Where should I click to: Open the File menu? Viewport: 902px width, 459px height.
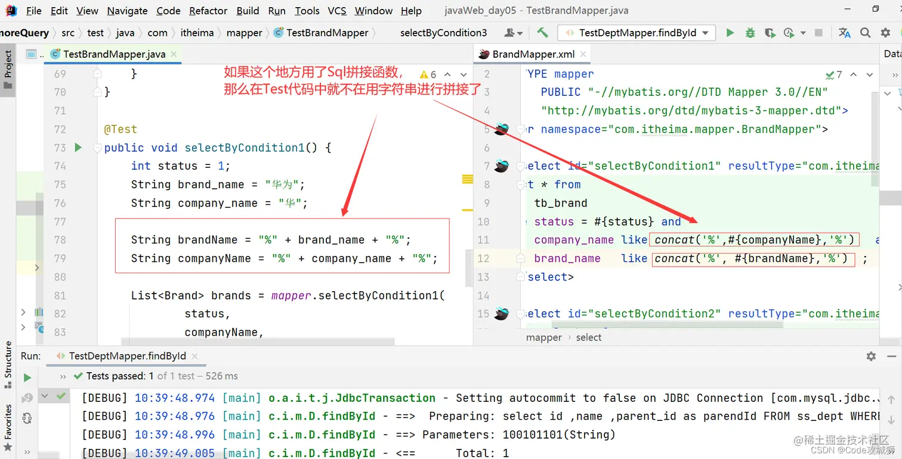click(34, 11)
